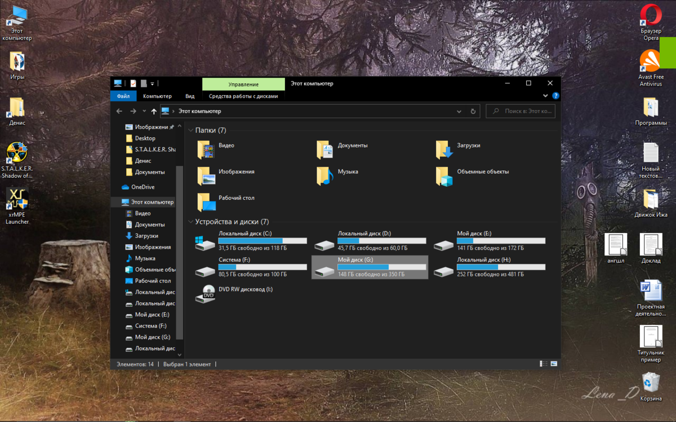Screen dimensions: 676x422
Task: Click the Back navigation arrow
Action: [119, 111]
